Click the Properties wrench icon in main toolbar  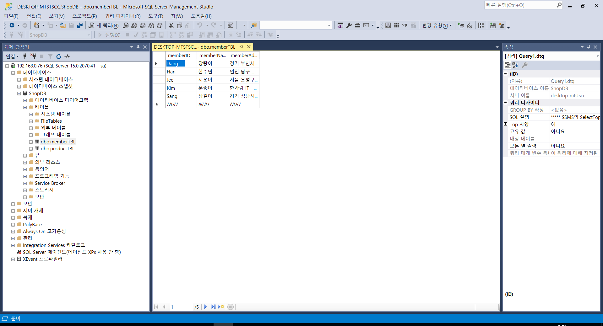click(x=349, y=25)
